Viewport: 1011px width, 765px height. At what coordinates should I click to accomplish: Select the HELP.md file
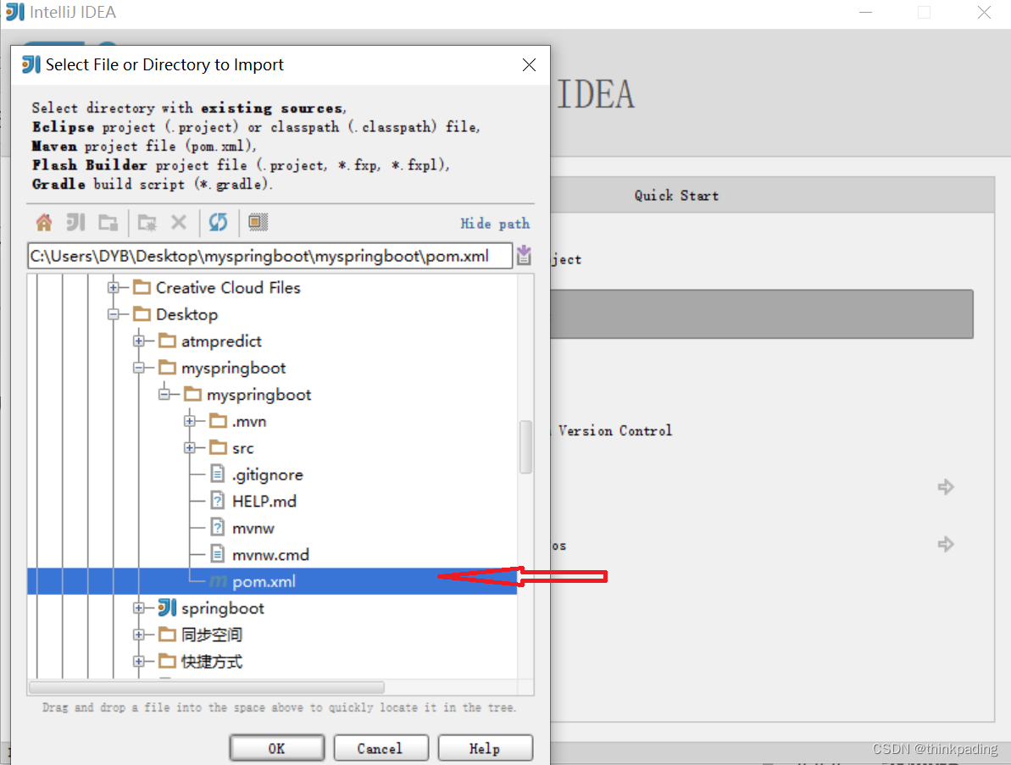pyautogui.click(x=264, y=502)
